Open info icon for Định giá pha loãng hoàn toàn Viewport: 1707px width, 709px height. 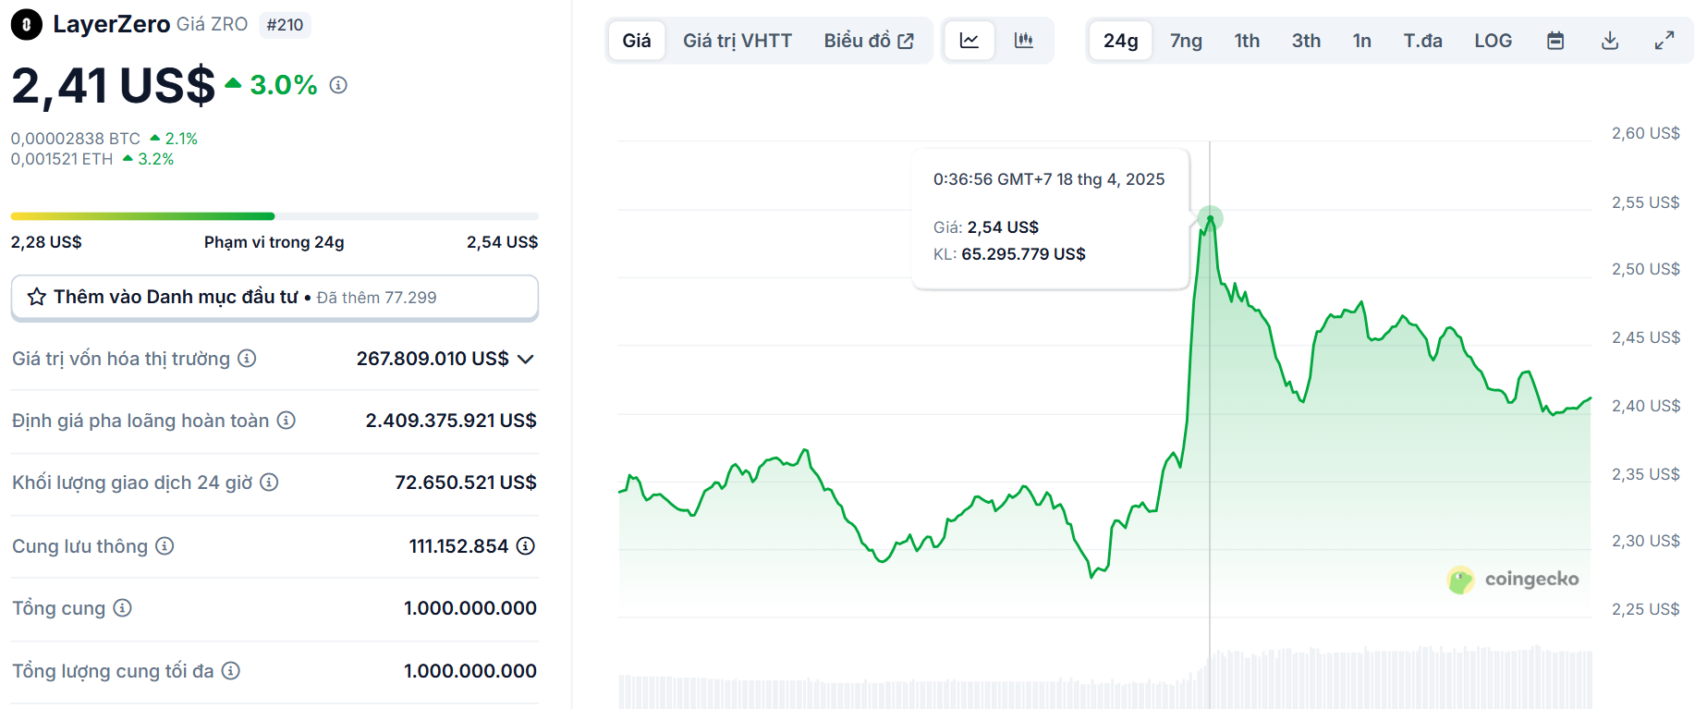(x=287, y=421)
